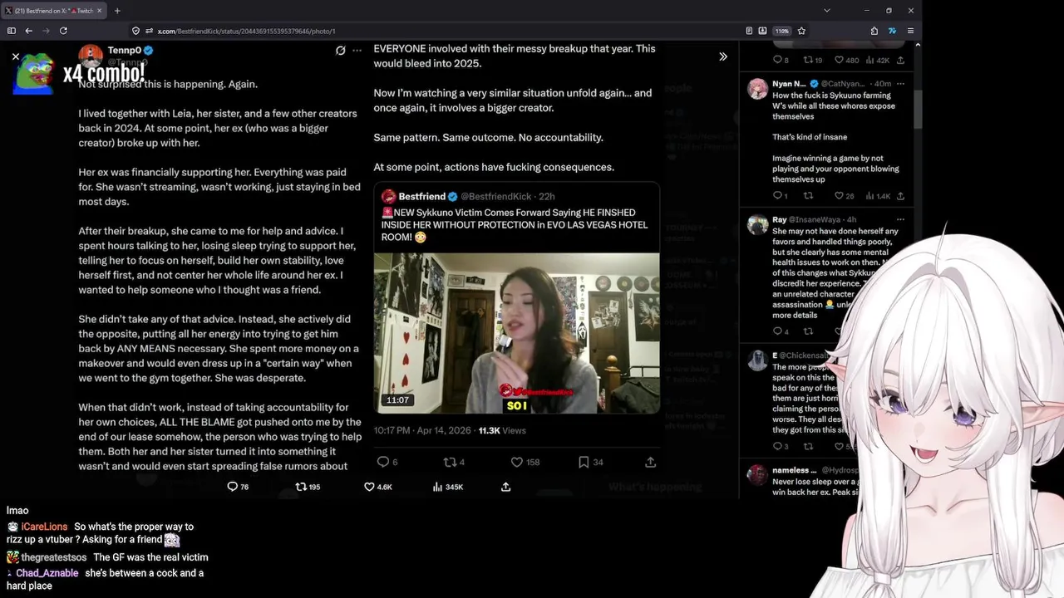Image resolution: width=1064 pixels, height=598 pixels.
Task: Click Chad_Aznable username in chat
Action: click(47, 573)
